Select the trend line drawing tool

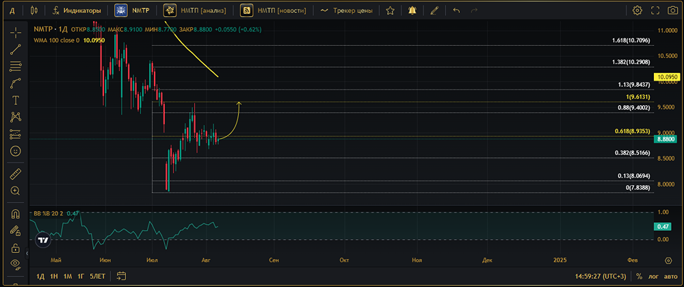(x=16, y=49)
